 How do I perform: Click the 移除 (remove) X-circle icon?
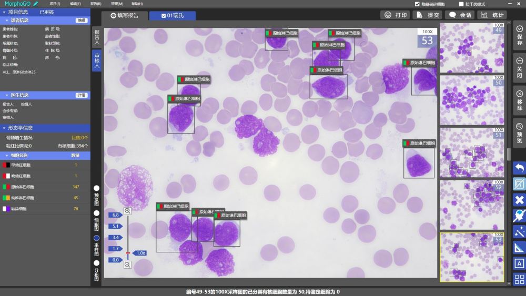[519, 94]
